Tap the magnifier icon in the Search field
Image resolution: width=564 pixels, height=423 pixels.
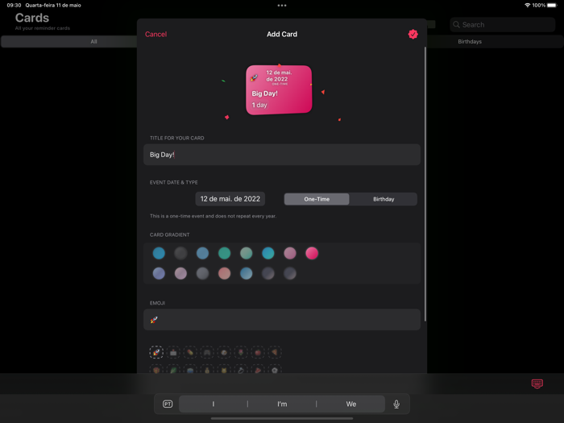coord(457,24)
